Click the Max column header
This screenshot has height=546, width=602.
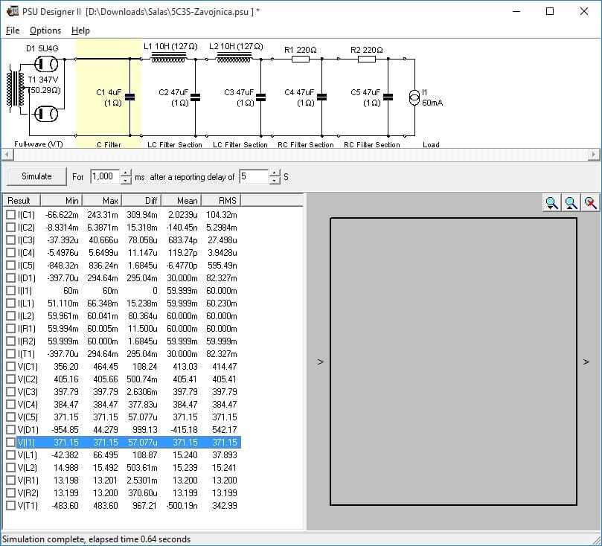[102, 201]
